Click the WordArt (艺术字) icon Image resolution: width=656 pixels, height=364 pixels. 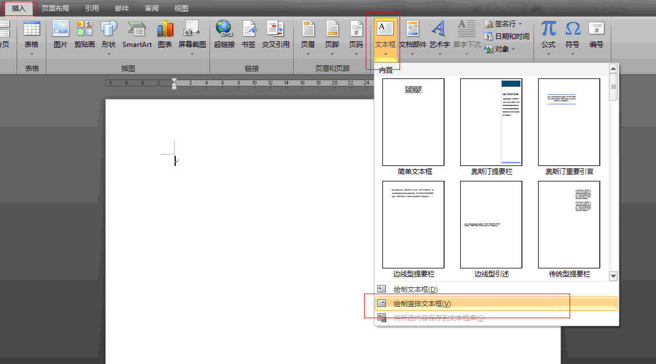point(439,29)
